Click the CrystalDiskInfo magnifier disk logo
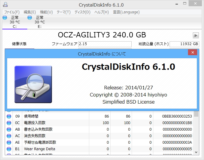 [x=33, y=84]
